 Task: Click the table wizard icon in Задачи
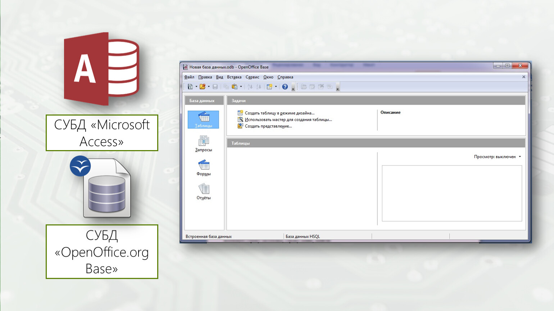coord(240,119)
